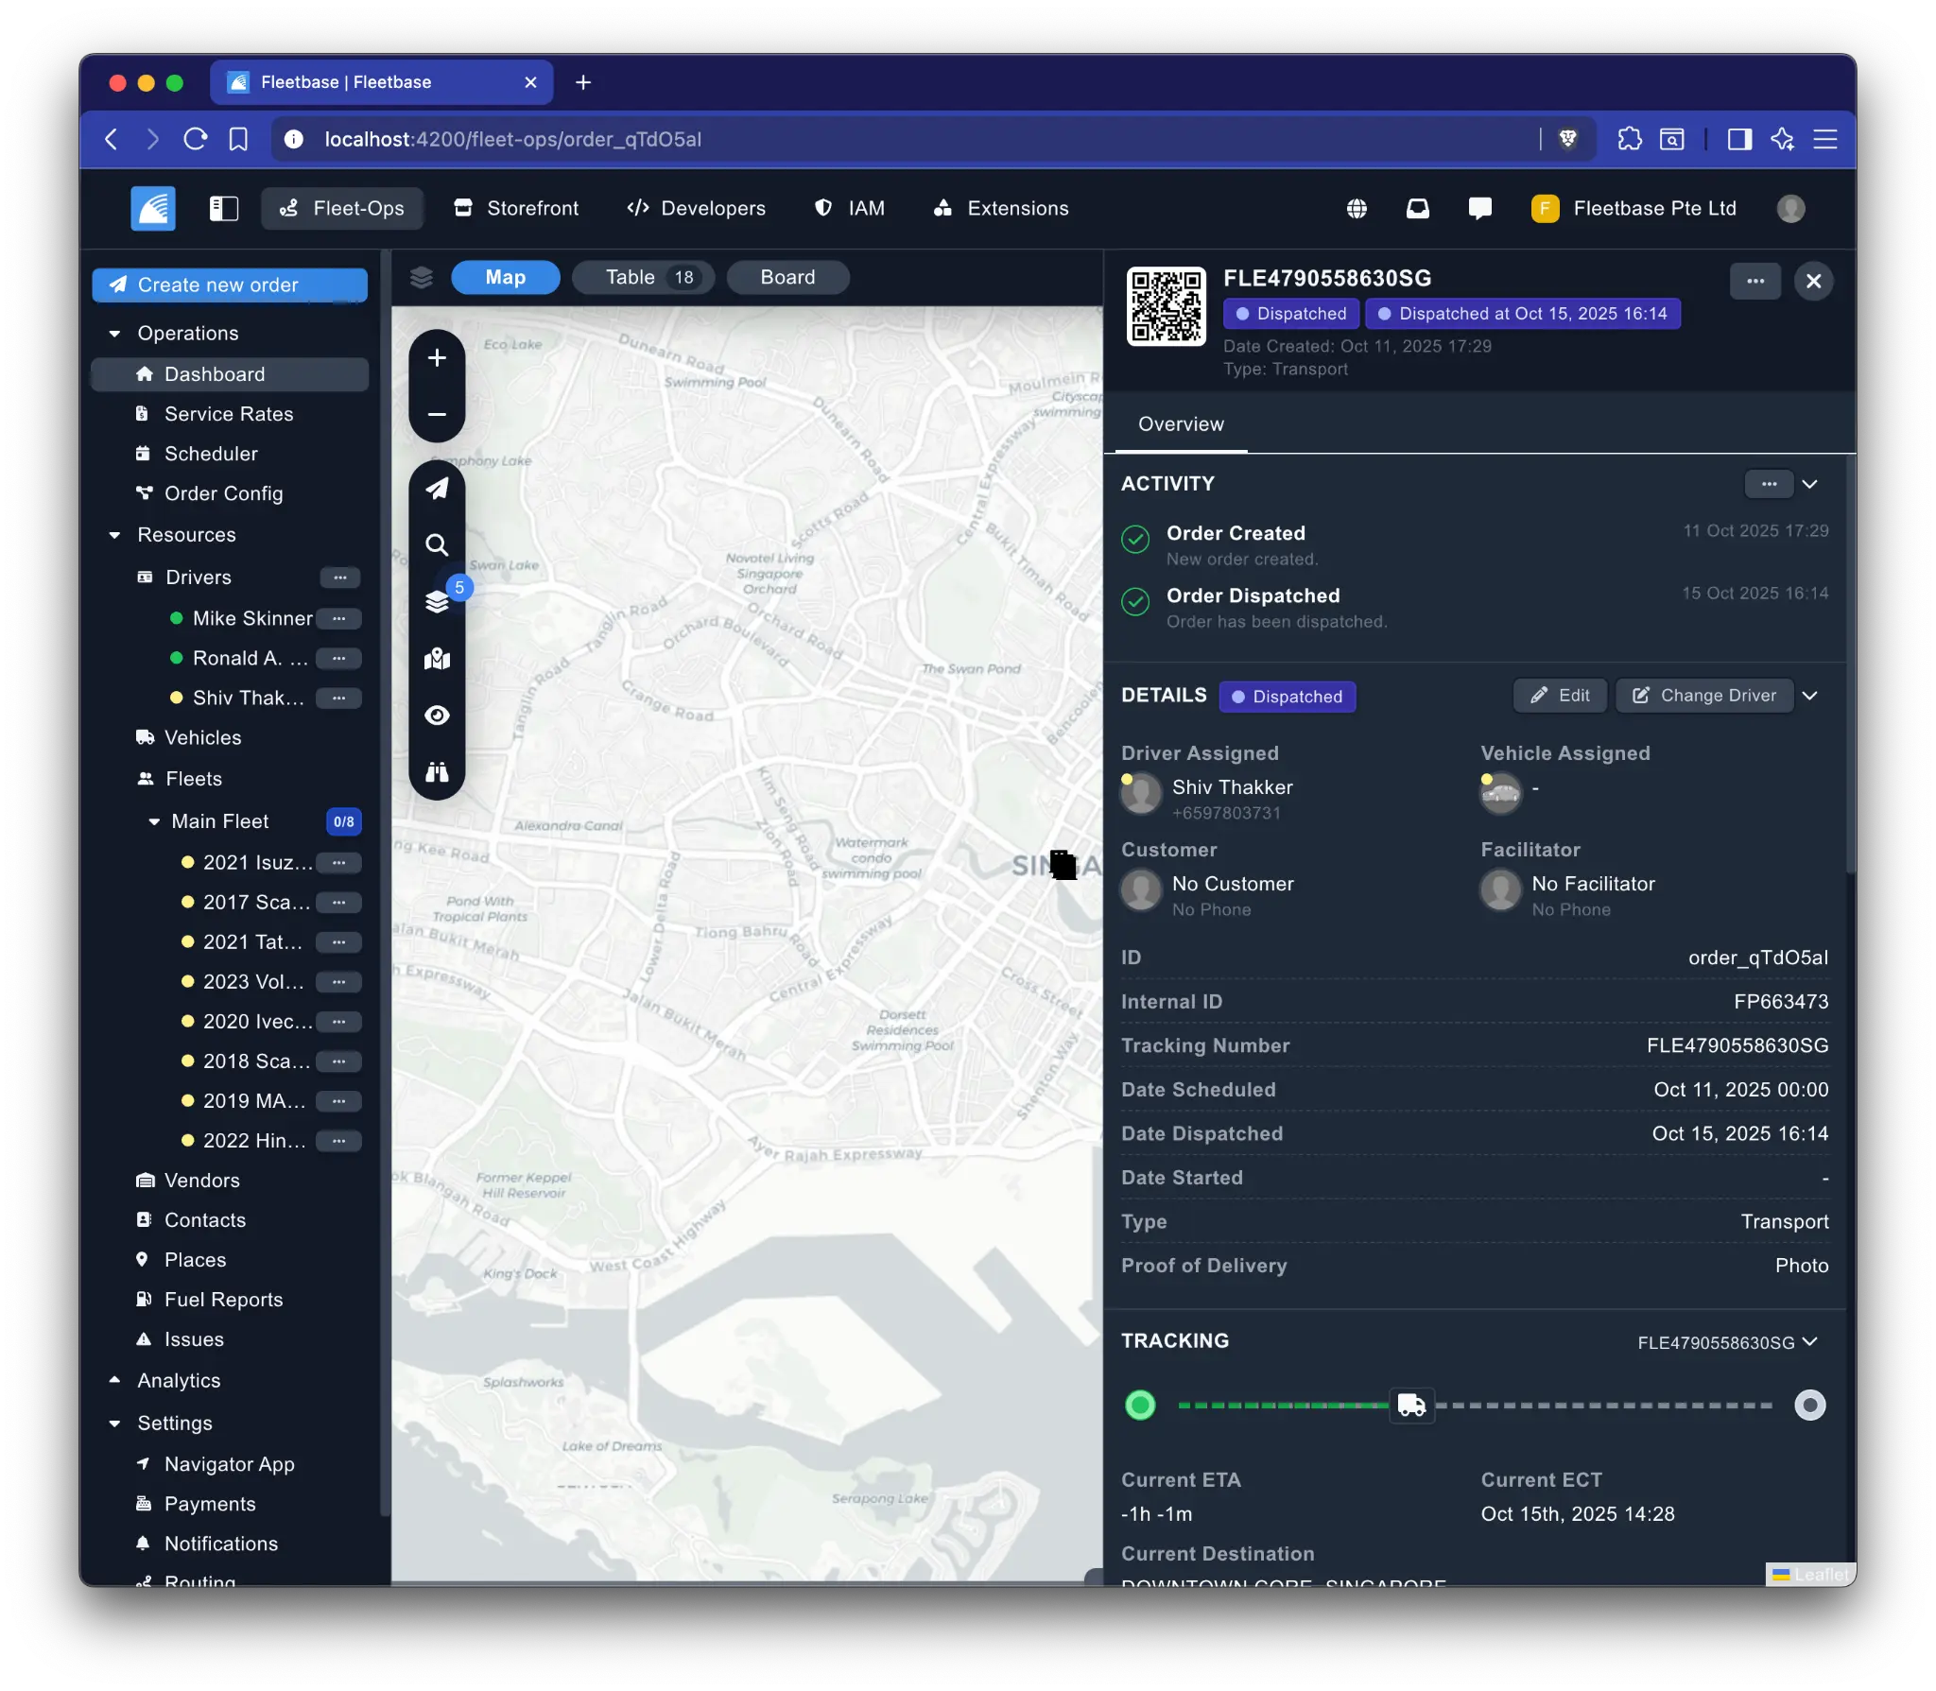The width and height of the screenshot is (1936, 1691).
Task: Toggle map visibility with the eye tool
Action: [439, 716]
